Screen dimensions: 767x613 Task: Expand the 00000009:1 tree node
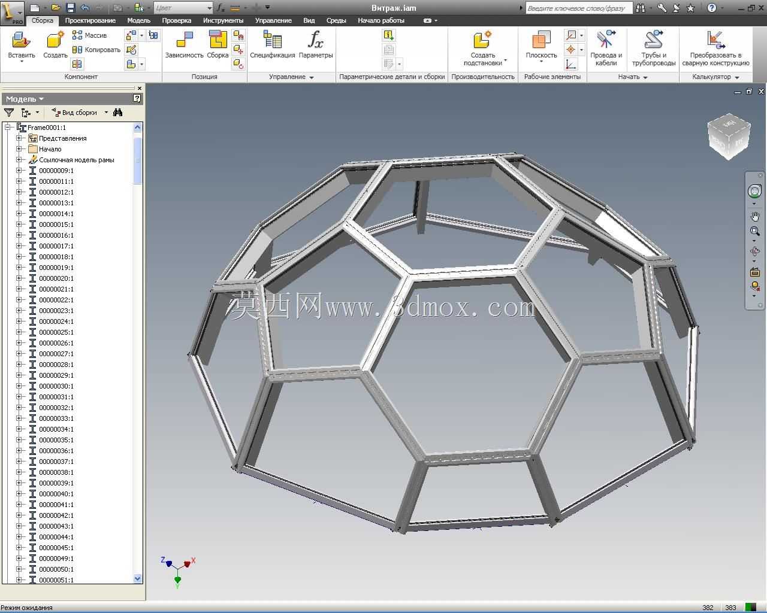point(19,171)
